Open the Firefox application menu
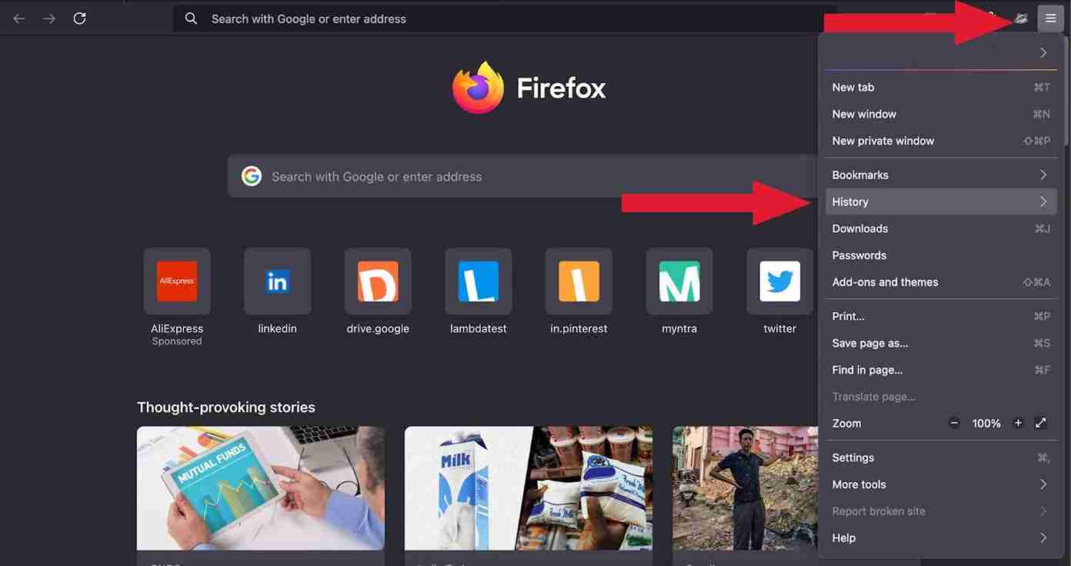Image resolution: width=1071 pixels, height=566 pixels. [x=1049, y=18]
